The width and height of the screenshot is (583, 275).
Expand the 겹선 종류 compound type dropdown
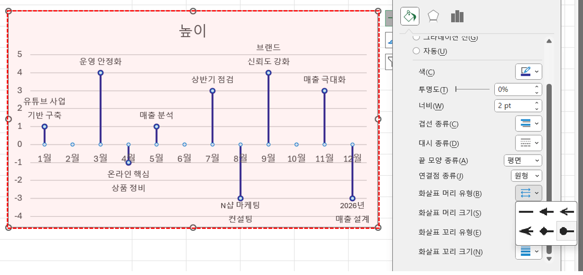(x=528, y=123)
